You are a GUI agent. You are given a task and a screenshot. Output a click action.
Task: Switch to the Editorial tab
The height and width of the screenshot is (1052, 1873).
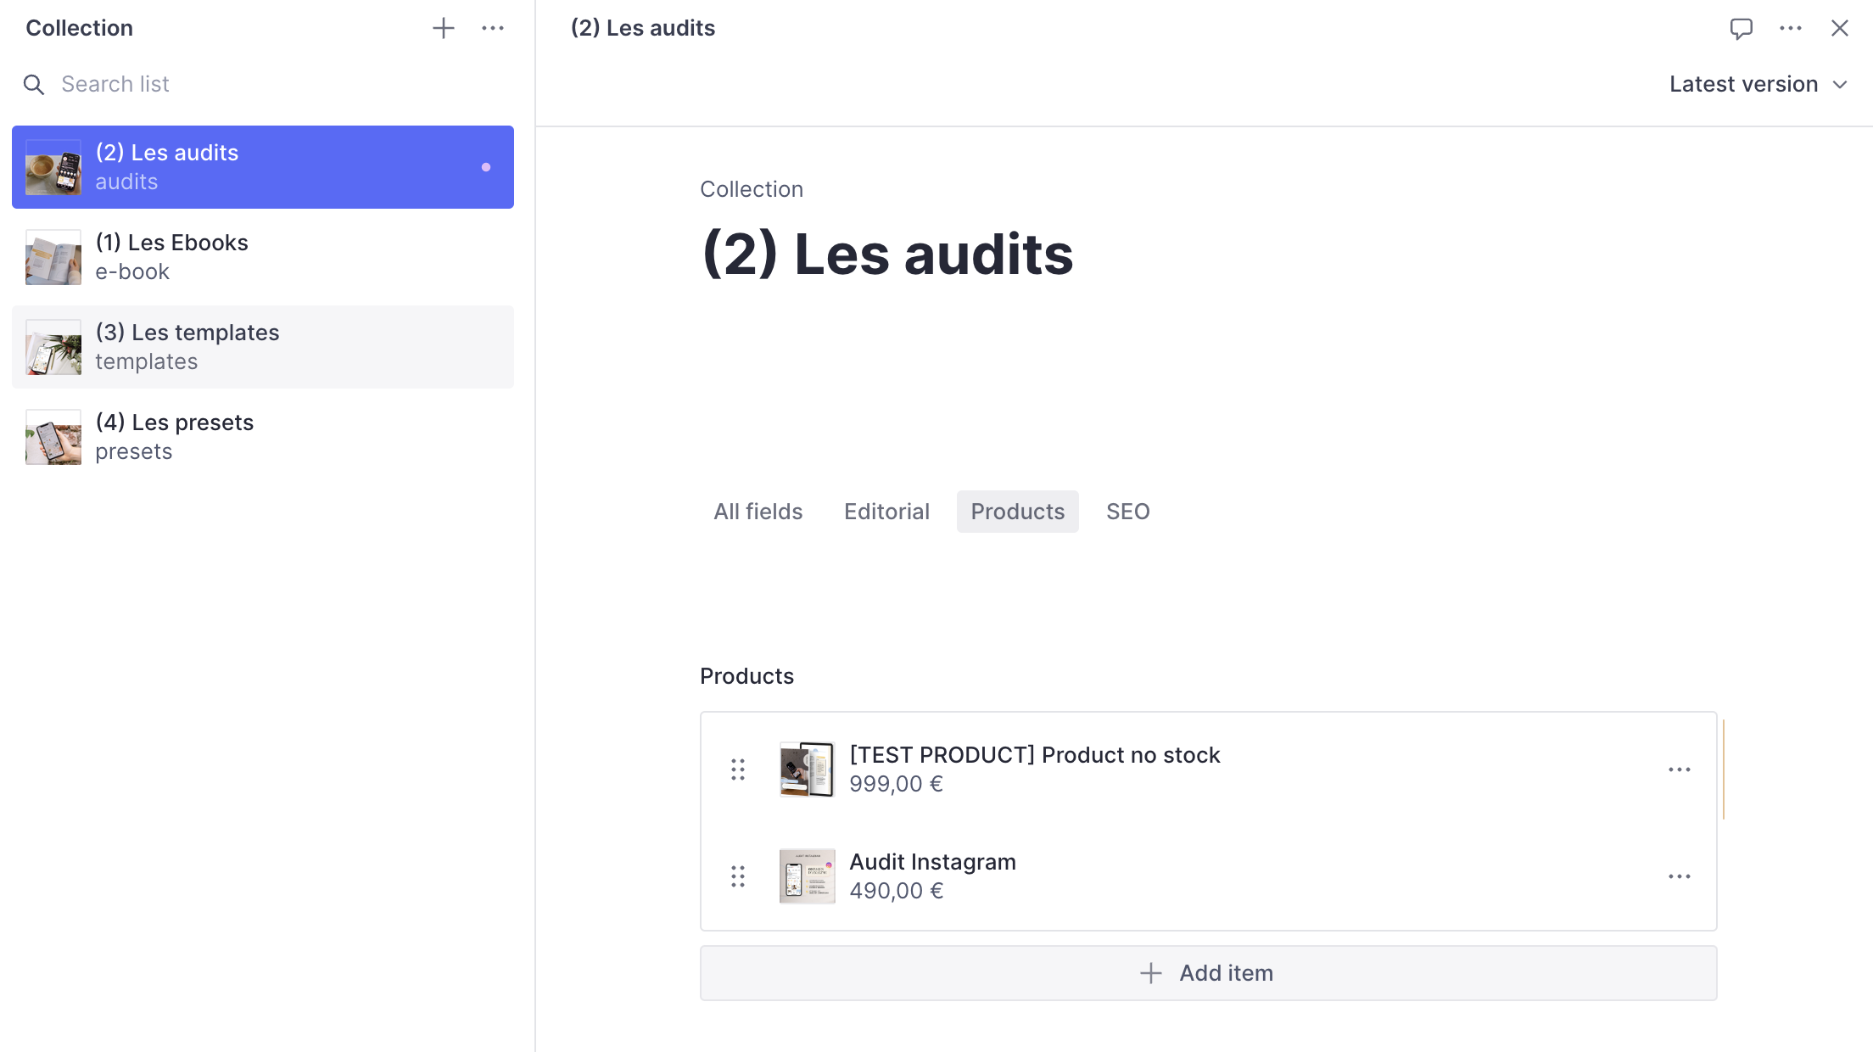[x=886, y=511]
